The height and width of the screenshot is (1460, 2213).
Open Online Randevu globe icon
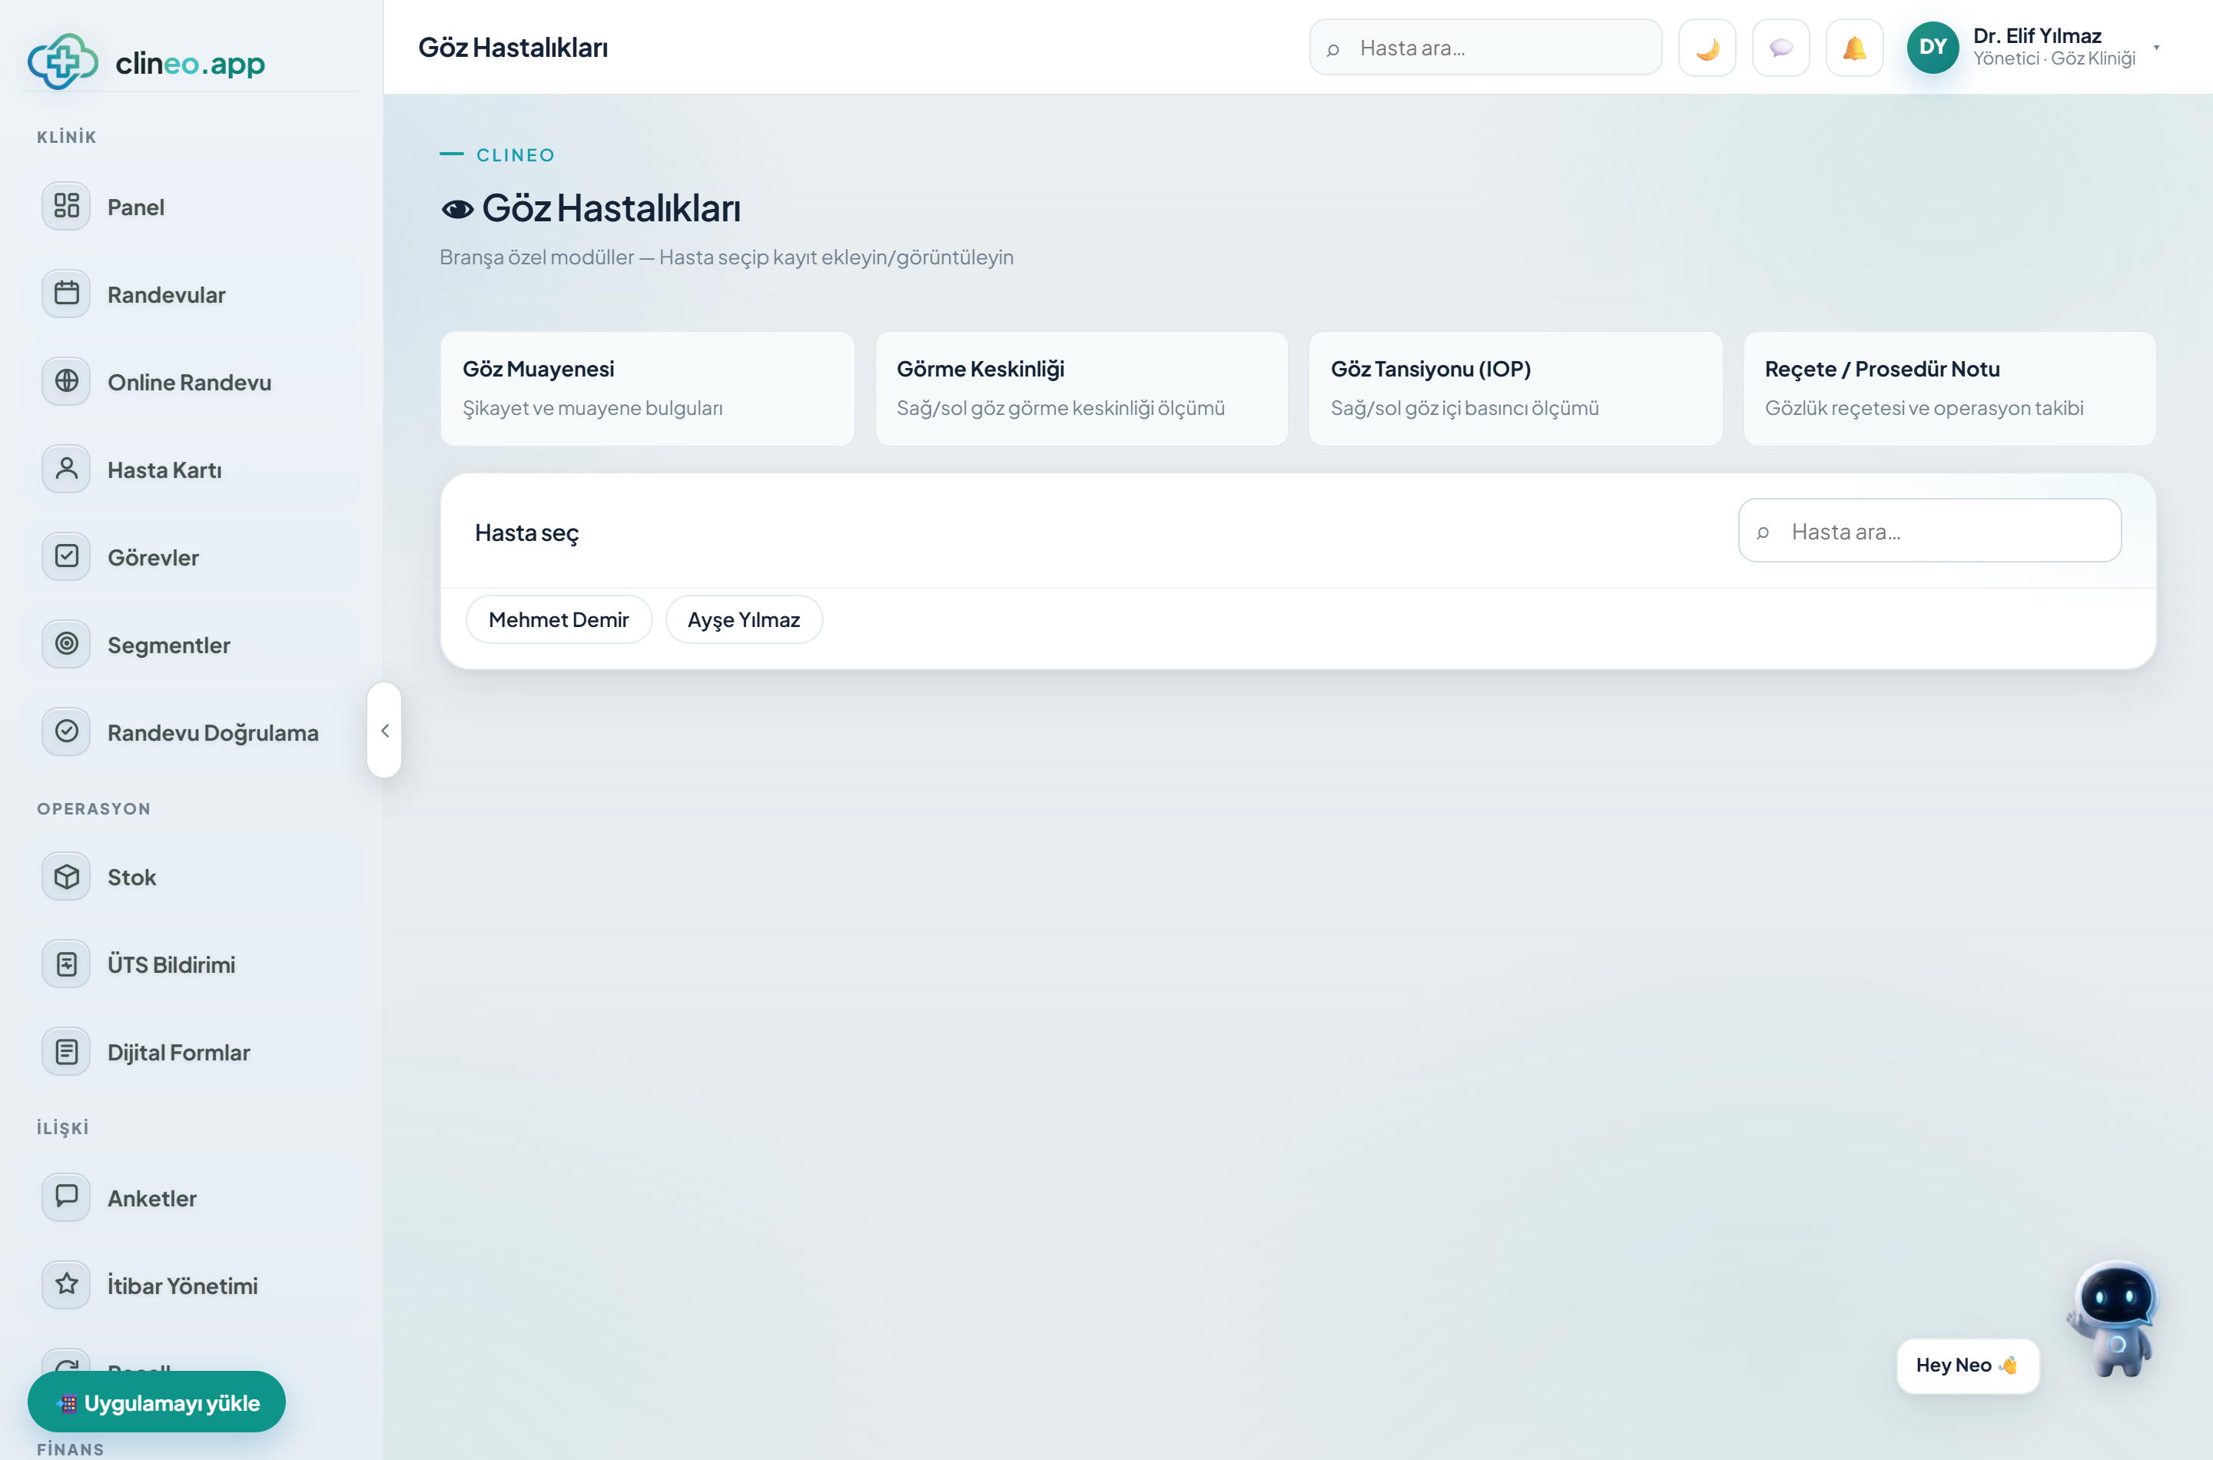(66, 381)
